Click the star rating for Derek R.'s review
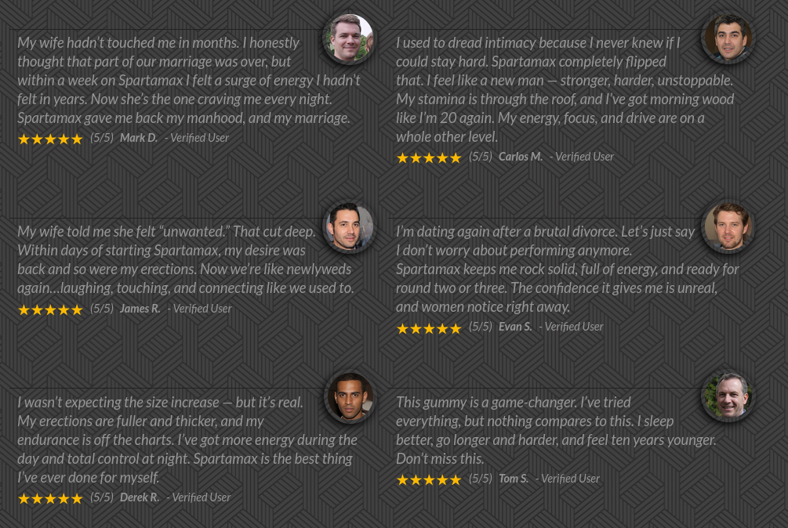 [x=50, y=498]
